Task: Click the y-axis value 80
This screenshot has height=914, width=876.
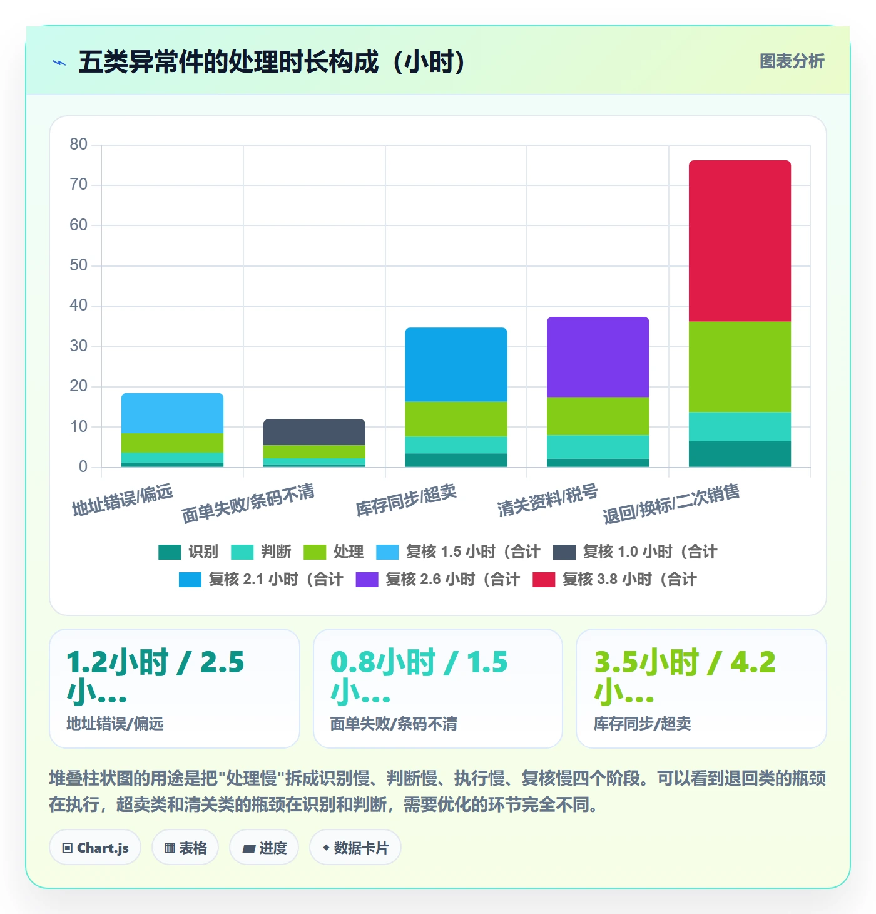Action: tap(79, 145)
